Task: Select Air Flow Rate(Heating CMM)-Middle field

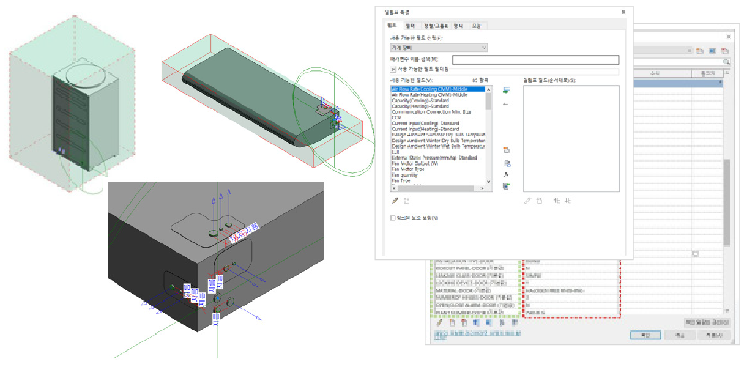Action: [430, 95]
